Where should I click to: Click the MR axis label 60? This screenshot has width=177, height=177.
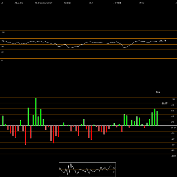tap(173, 111)
